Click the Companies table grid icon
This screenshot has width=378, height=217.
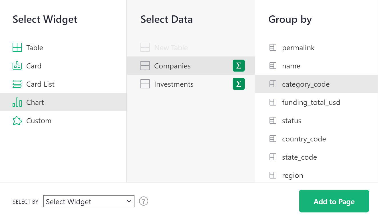(145, 66)
